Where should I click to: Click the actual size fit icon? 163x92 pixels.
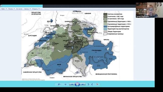pos(65,84)
